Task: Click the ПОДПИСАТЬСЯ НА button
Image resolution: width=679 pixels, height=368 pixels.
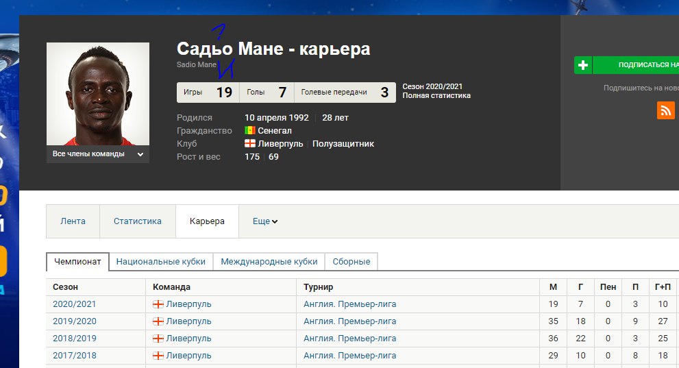Action: (636, 65)
